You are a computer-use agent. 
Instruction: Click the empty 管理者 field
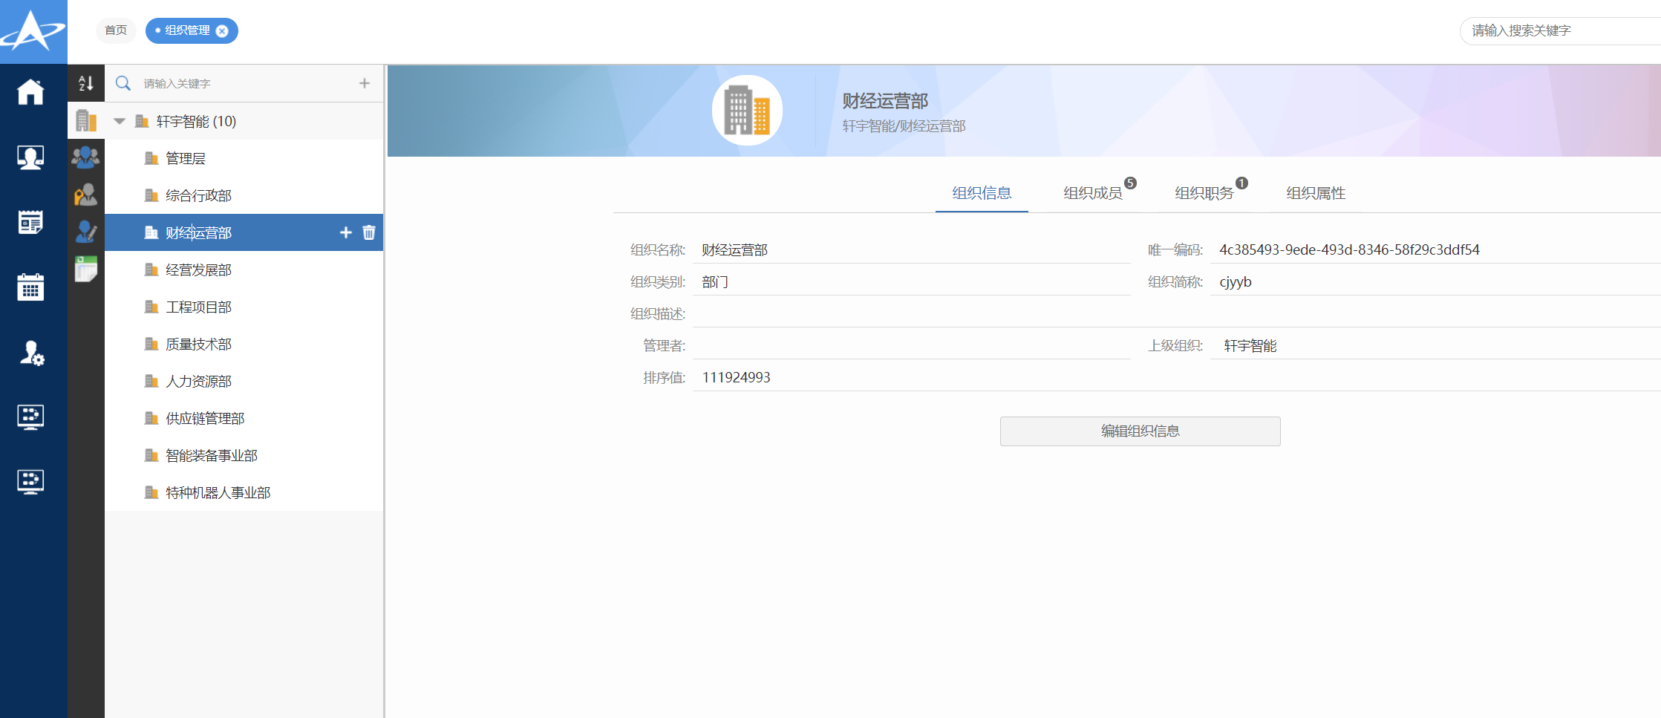(x=912, y=346)
